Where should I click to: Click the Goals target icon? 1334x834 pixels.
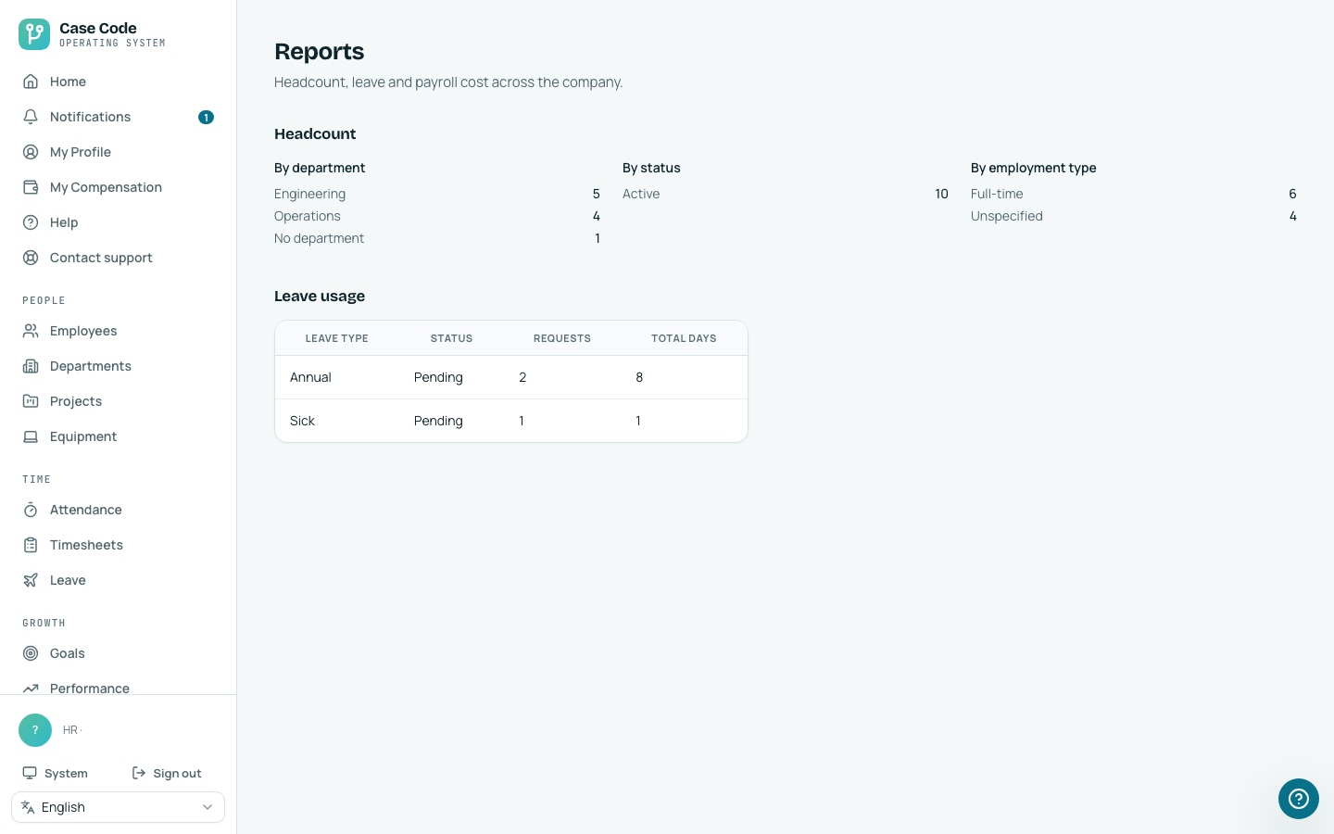(31, 653)
